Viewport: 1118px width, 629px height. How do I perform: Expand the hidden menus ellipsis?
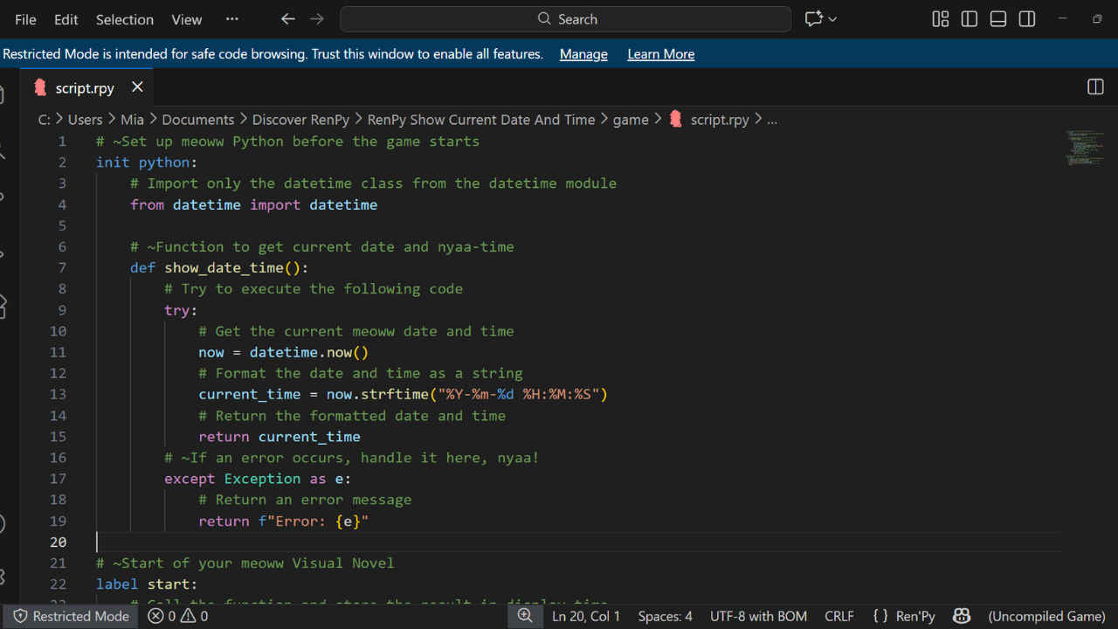tap(231, 19)
